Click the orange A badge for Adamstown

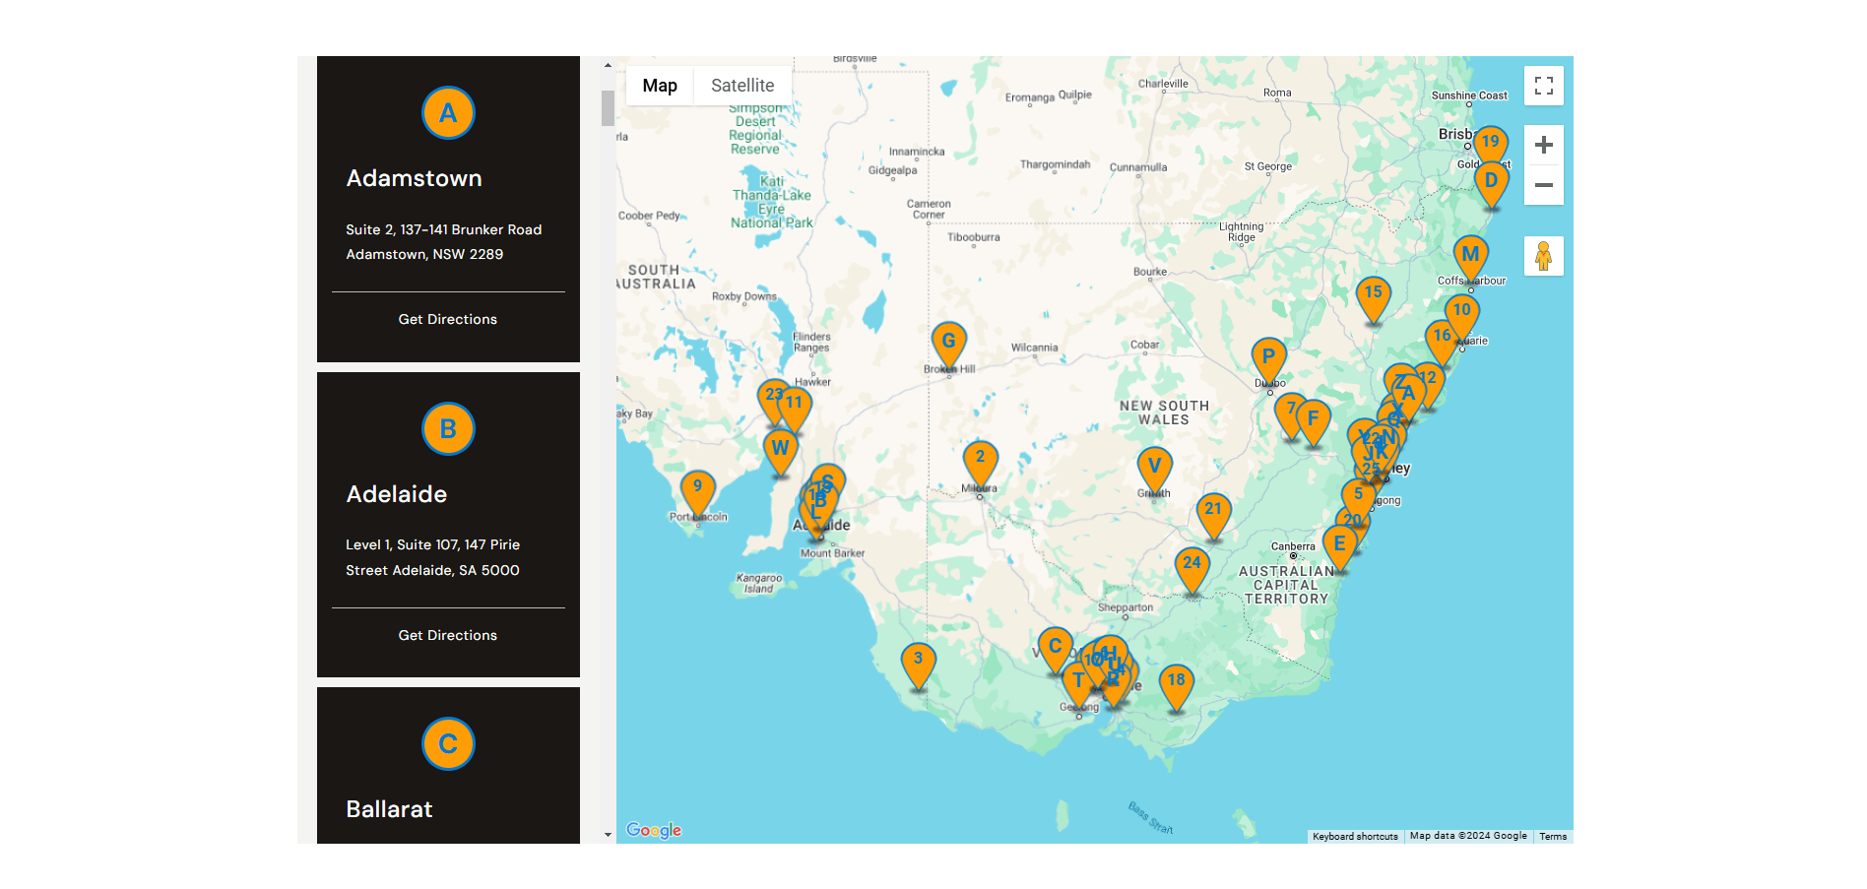(448, 113)
